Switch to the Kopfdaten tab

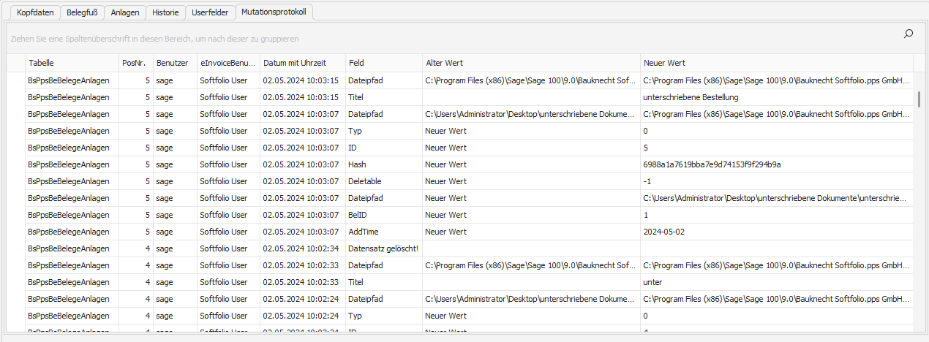[36, 12]
